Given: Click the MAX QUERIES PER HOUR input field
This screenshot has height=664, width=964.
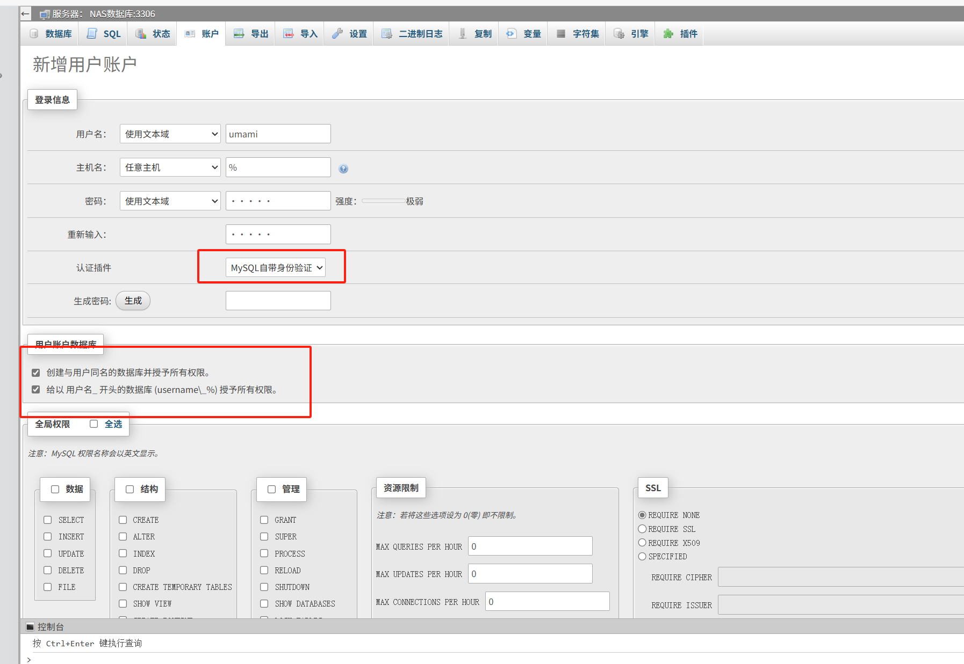Looking at the screenshot, I should (x=530, y=546).
